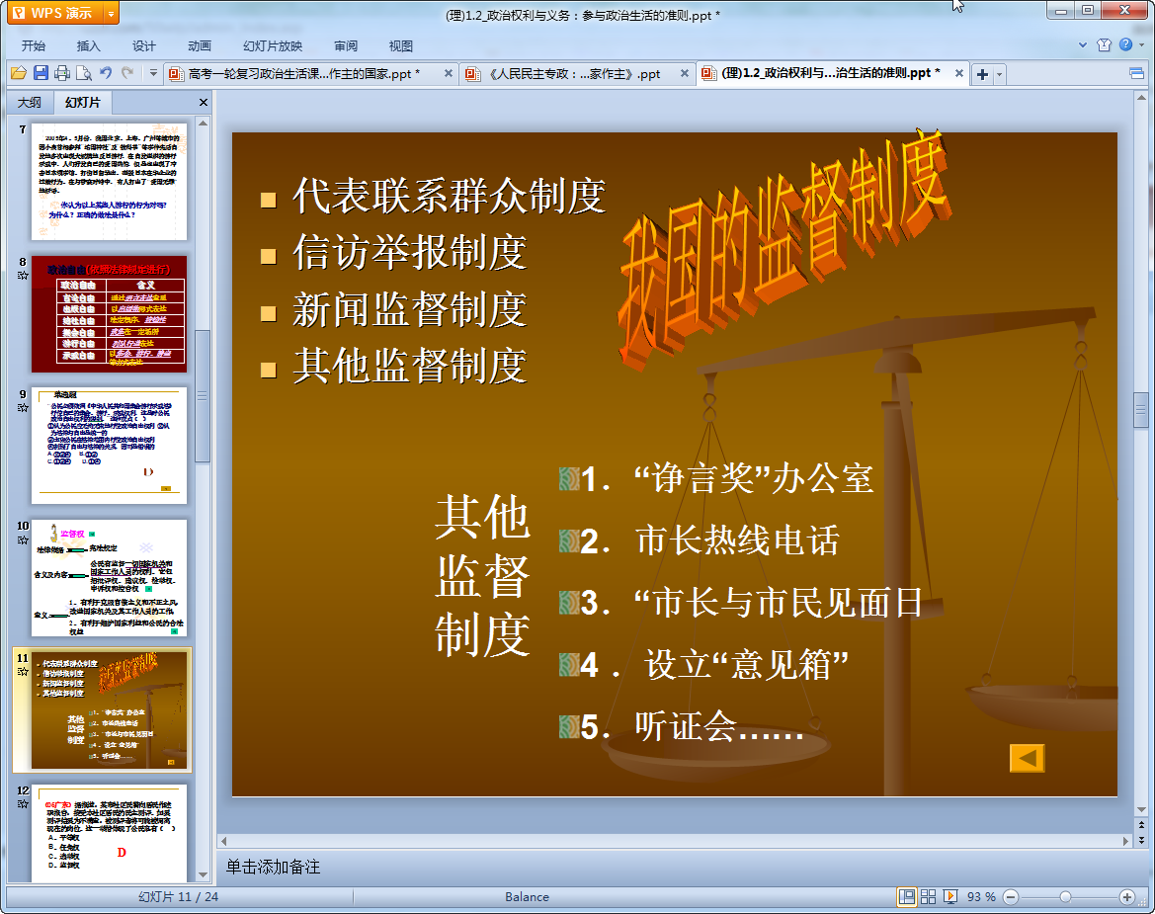Select slide 7 thumbnail

coord(109,181)
